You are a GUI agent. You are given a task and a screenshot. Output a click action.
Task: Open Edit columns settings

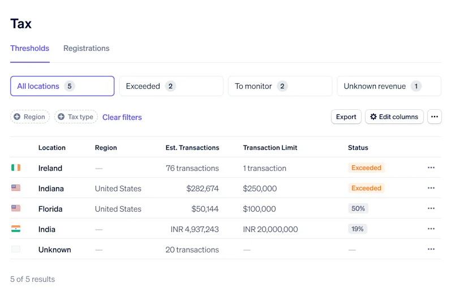point(394,117)
